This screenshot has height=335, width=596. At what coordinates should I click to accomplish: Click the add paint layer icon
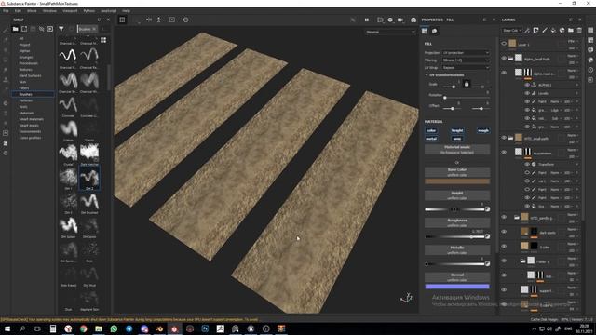point(545,31)
